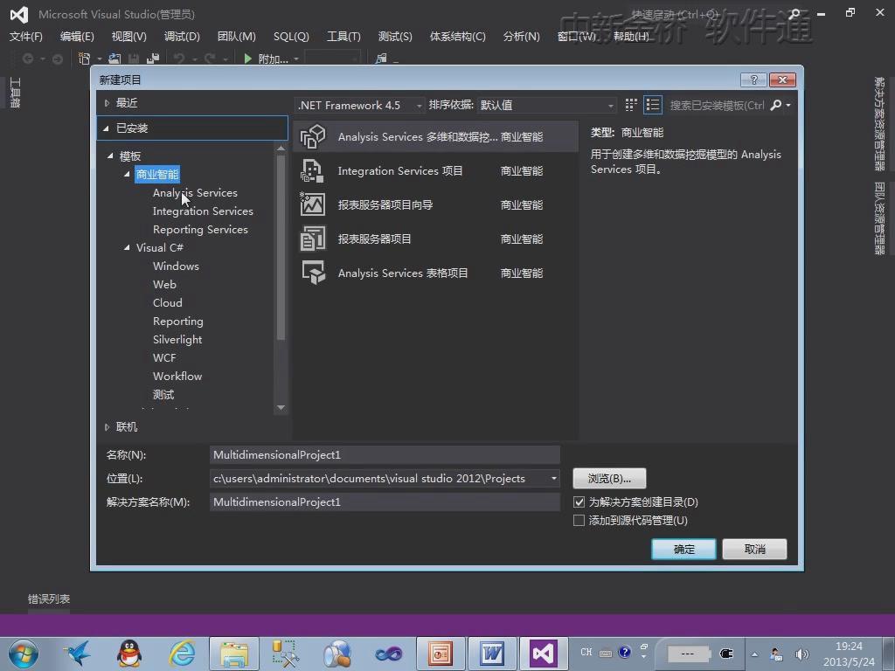Open the 调试(D) menu
Screen dimensions: 895x671
182,37
